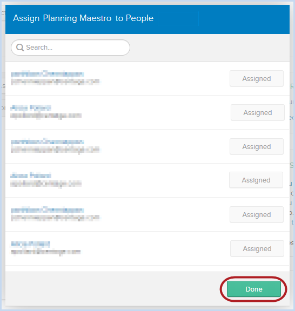Viewport: 295px width, 311px height.
Task: Open the sixth person's blurred name link
Action: [31, 244]
